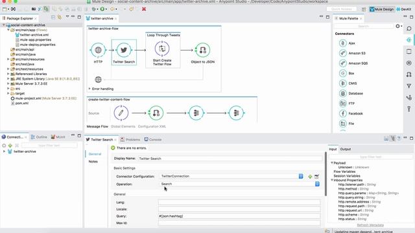Open the Operation dropdown showing Search
This screenshot has height=233, width=415.
317,184
